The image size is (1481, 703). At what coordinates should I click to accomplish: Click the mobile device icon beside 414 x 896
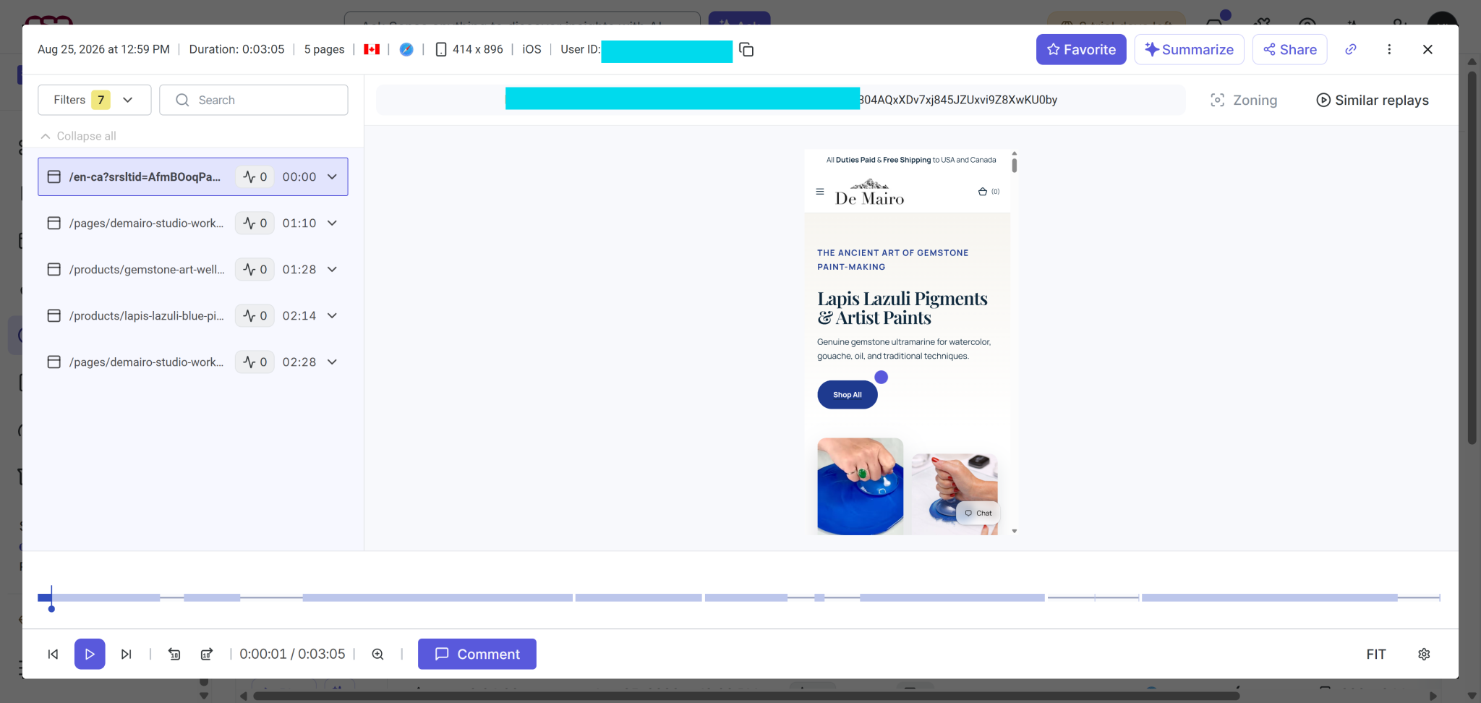point(440,49)
